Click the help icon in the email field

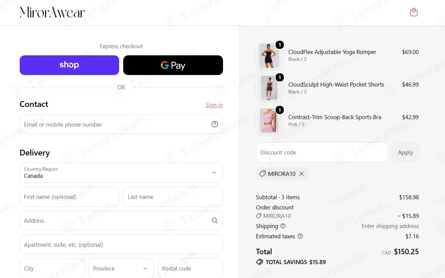tap(215, 124)
